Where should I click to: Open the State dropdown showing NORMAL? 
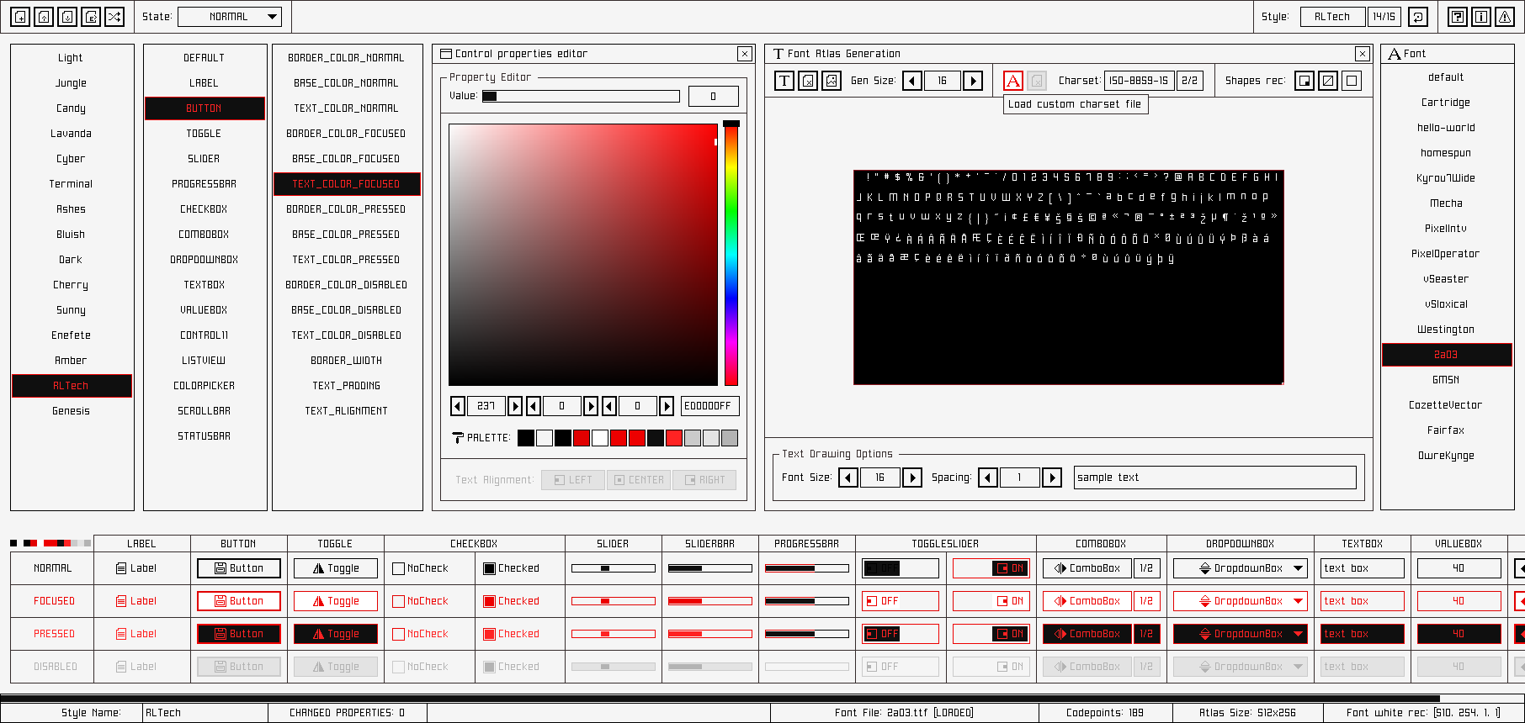point(230,17)
